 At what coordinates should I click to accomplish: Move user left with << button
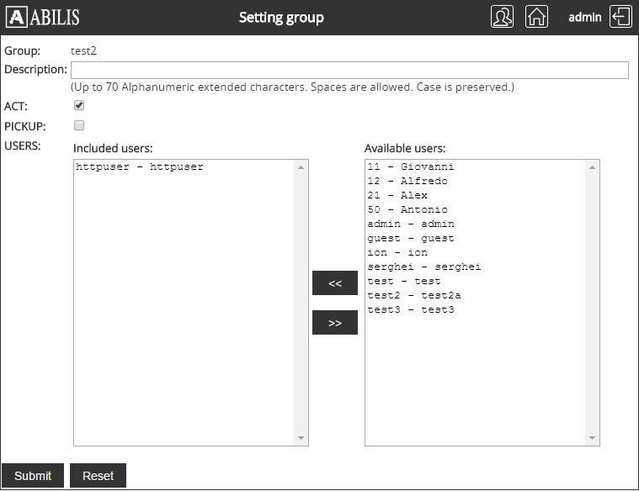pyautogui.click(x=335, y=283)
